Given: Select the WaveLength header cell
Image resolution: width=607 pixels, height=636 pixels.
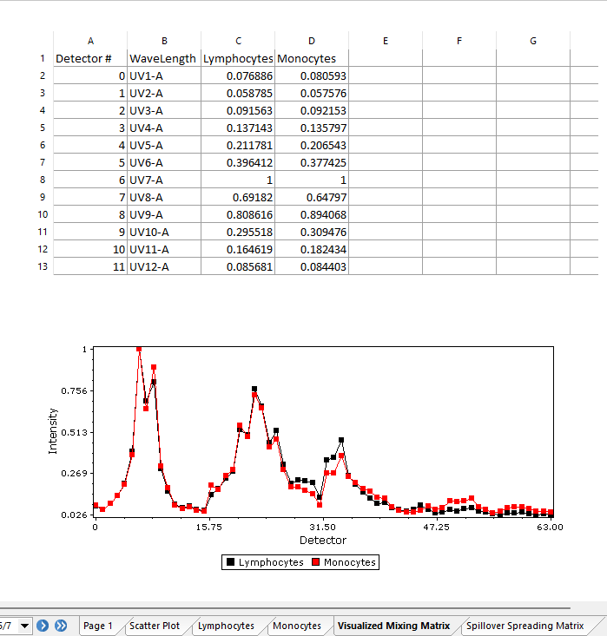Looking at the screenshot, I should point(163,58).
